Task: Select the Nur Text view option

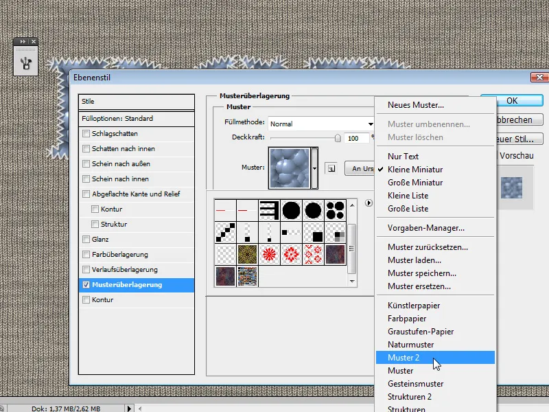Action: [403, 157]
